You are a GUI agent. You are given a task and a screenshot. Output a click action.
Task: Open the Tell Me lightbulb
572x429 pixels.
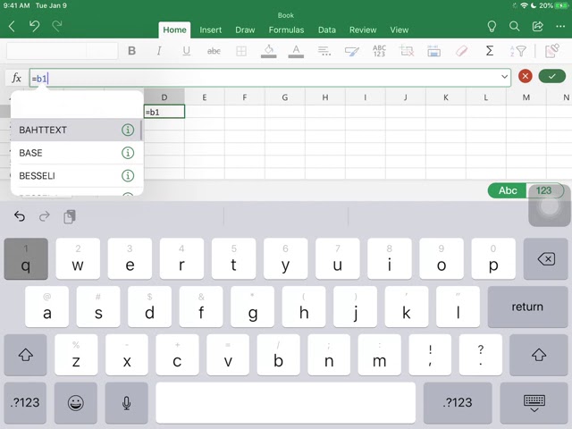point(492,26)
